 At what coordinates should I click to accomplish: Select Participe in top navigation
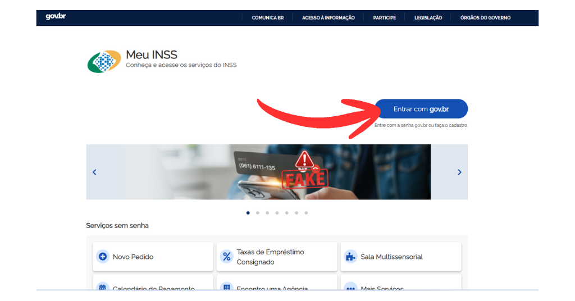385,18
